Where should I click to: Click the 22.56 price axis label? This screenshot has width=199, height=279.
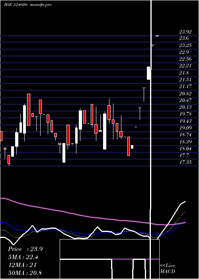point(185,59)
